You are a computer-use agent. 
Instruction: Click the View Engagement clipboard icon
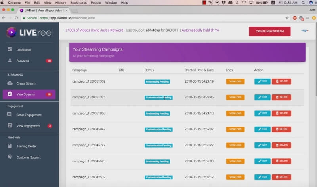[10, 125]
